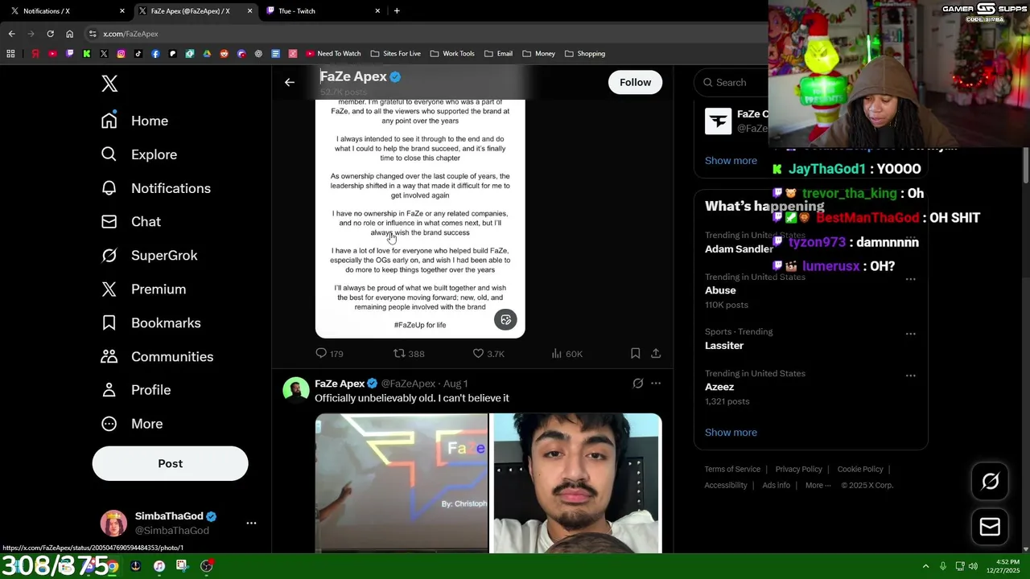
Task: Open the browser apps grid bookmark
Action: click(x=10, y=54)
